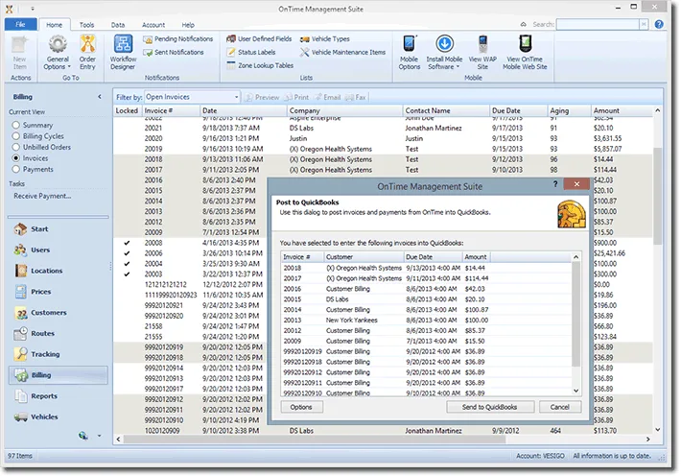Open Zone Lookup Tables
Screen dimensions: 681x476
tap(260, 65)
